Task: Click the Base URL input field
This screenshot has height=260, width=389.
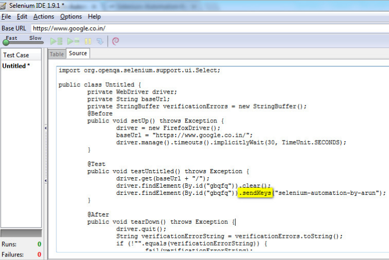Action: [210, 28]
